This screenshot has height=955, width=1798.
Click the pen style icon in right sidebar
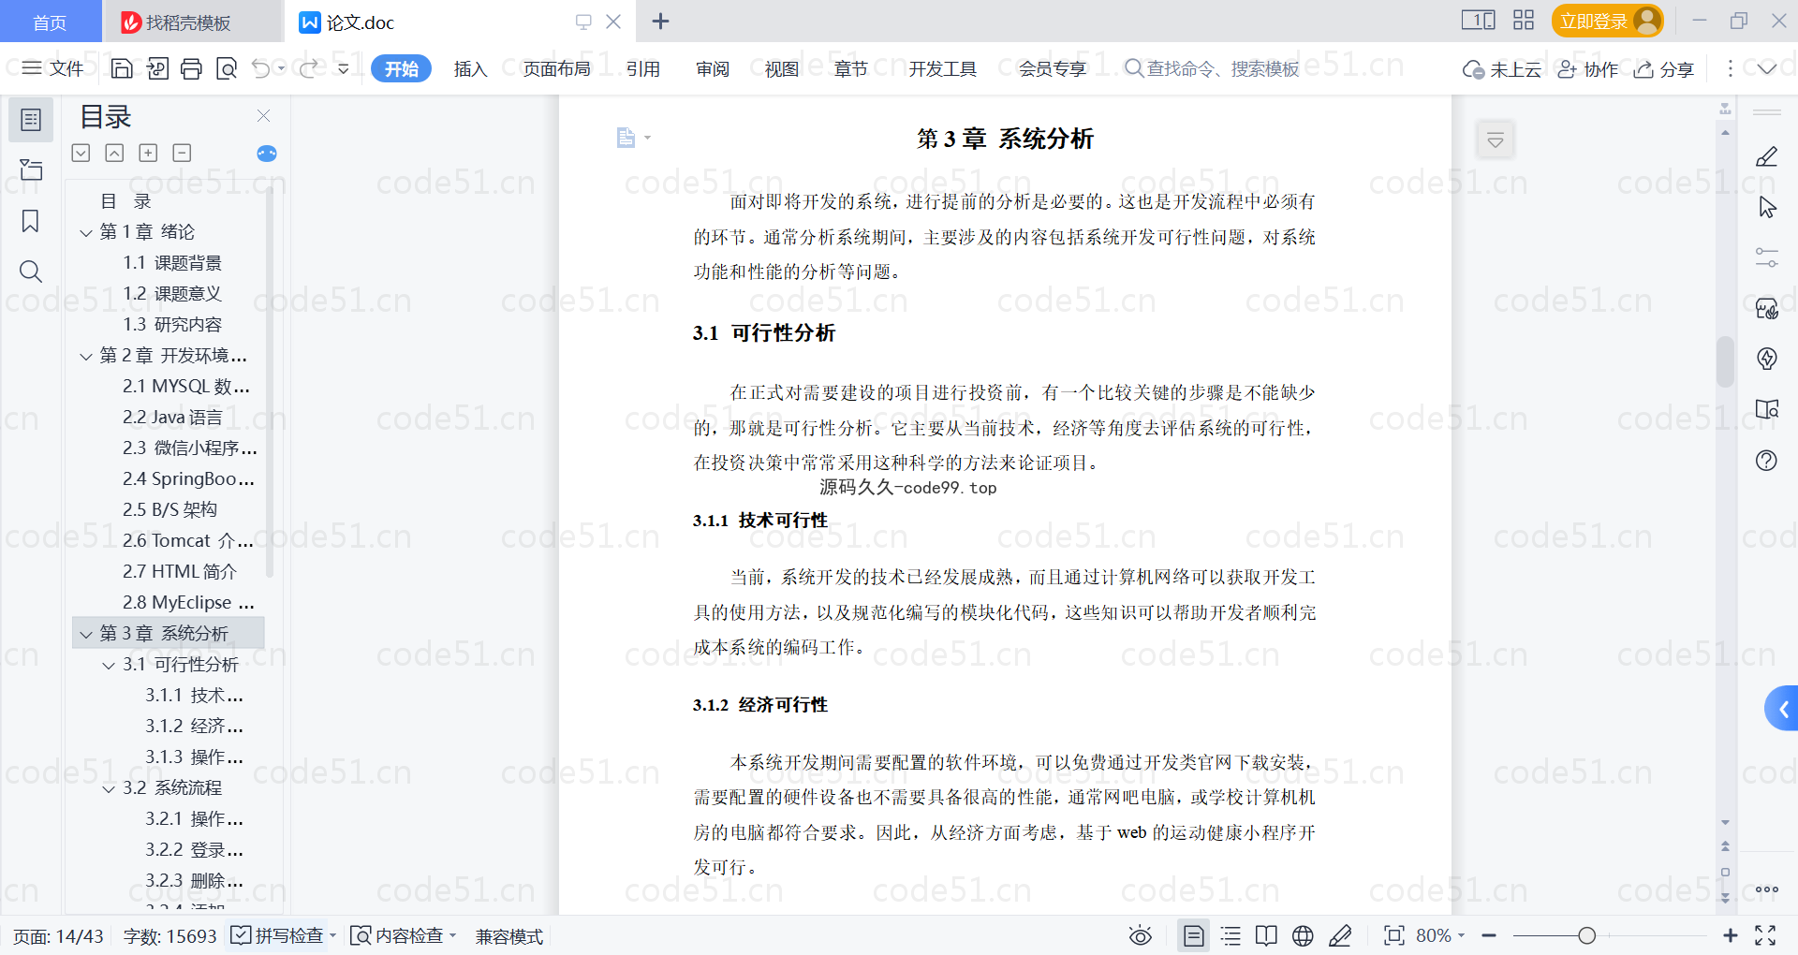(1767, 156)
